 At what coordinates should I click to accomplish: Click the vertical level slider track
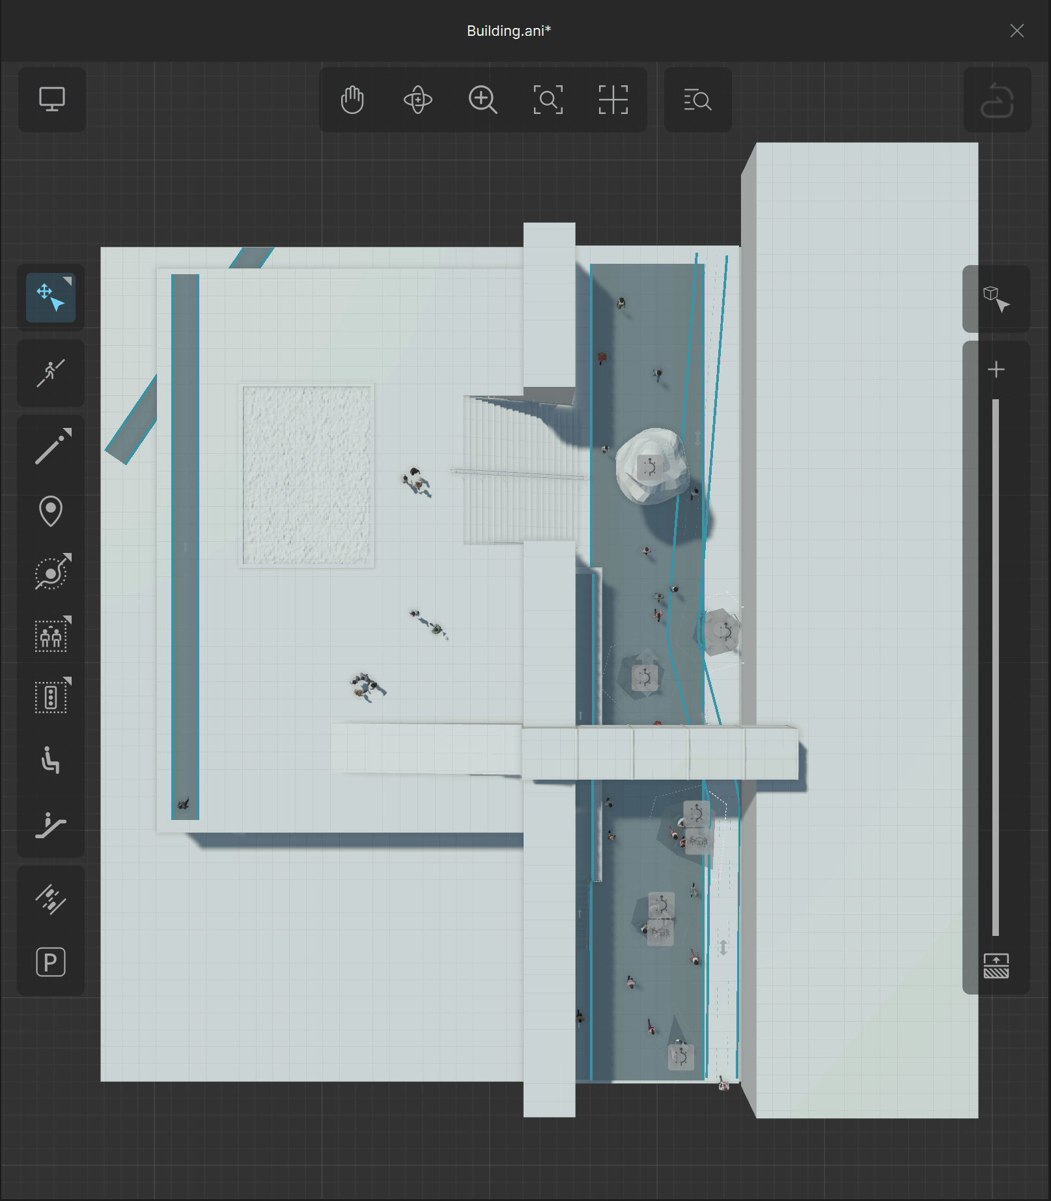pos(996,668)
